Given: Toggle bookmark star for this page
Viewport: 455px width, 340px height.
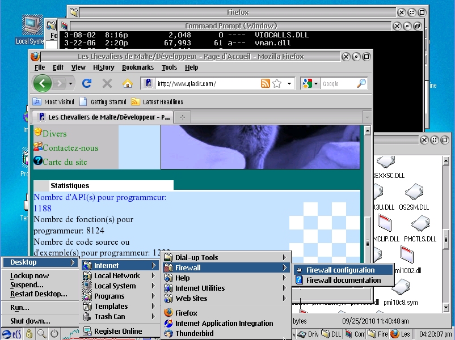Looking at the screenshot, I should tap(277, 83).
